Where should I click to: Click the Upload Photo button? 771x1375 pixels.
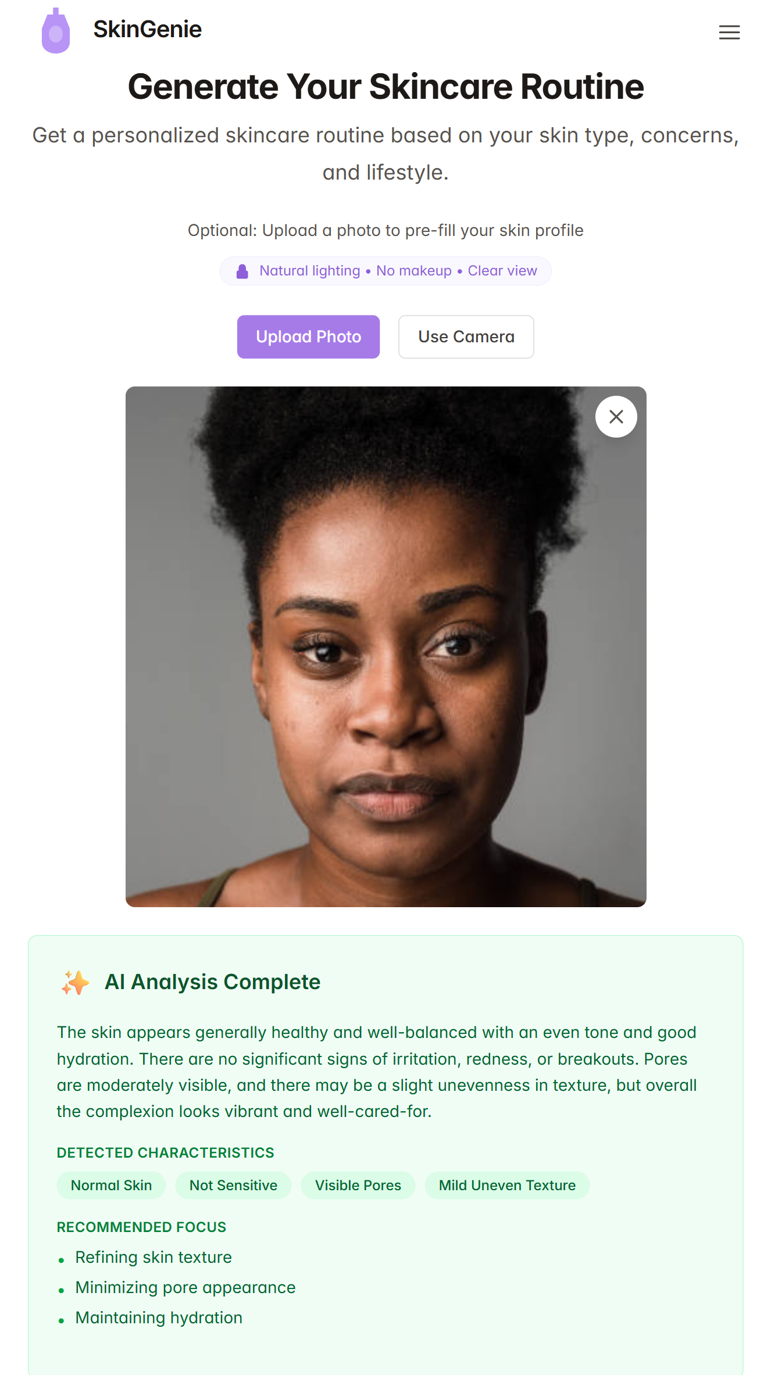point(308,336)
